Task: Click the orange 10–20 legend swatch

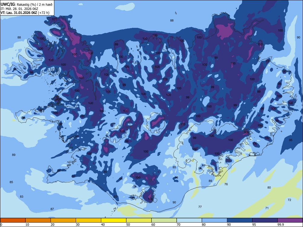Action: click(38, 220)
